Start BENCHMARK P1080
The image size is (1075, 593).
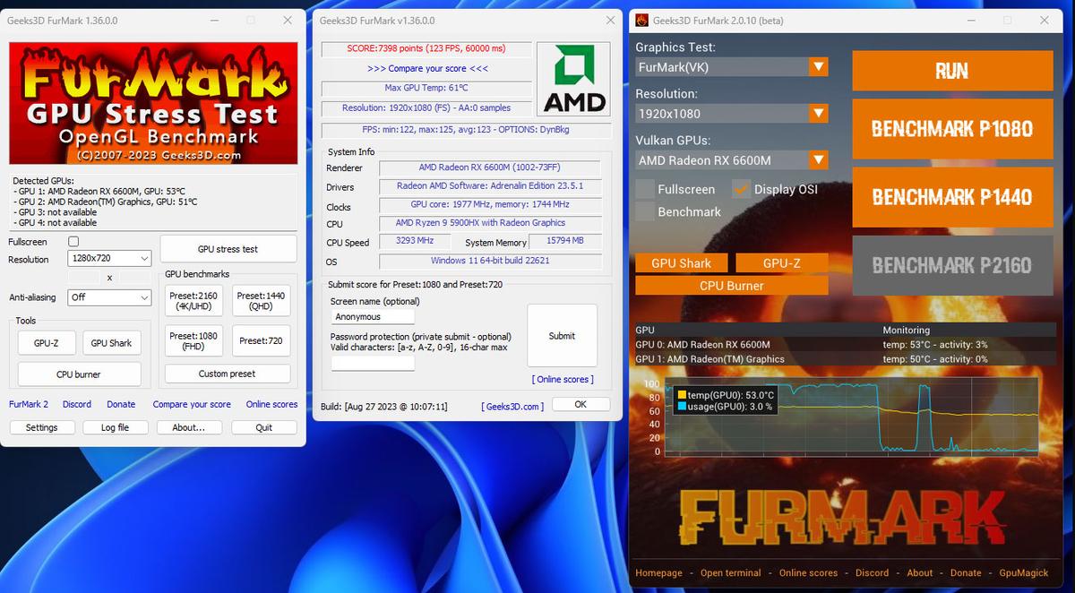952,128
